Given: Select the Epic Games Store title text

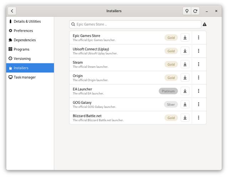Looking at the screenshot, I should click(x=86, y=36).
